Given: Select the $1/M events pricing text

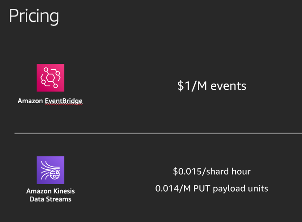Looking at the screenshot, I should tap(212, 86).
